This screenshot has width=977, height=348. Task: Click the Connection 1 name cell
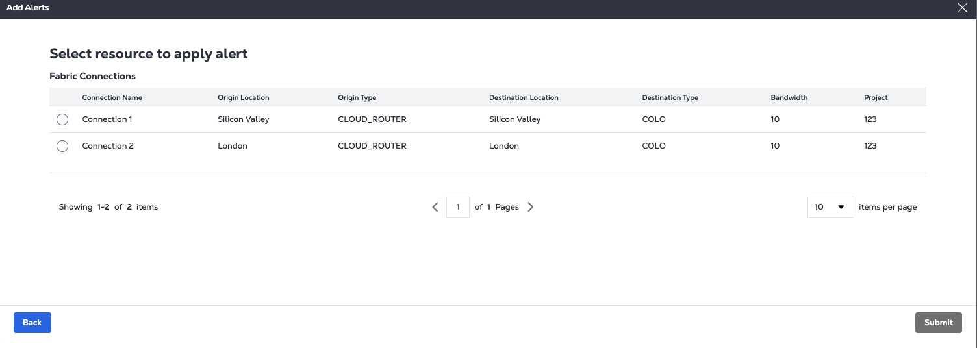click(x=107, y=119)
